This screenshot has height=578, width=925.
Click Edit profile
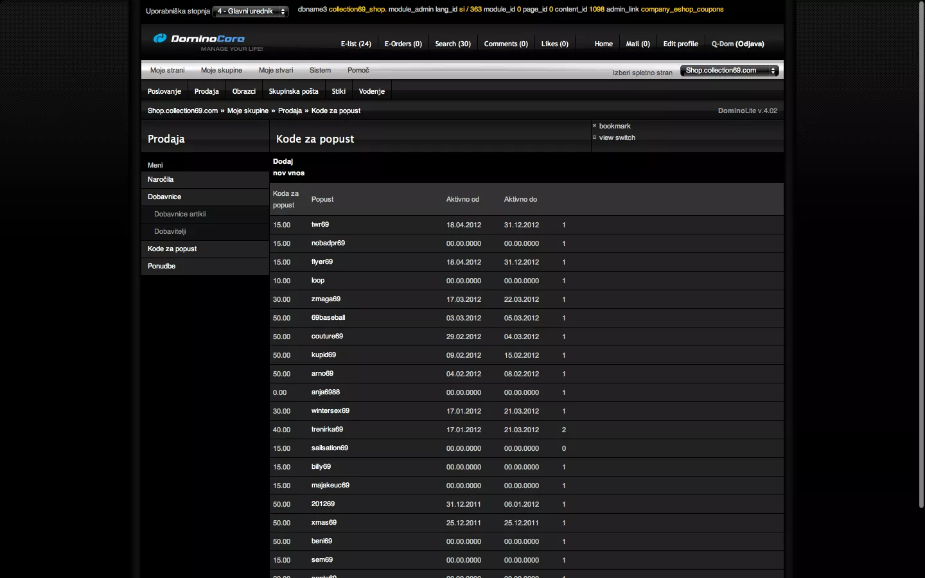680,44
